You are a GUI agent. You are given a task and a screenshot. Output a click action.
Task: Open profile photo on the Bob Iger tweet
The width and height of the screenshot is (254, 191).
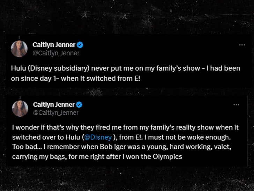(x=19, y=108)
